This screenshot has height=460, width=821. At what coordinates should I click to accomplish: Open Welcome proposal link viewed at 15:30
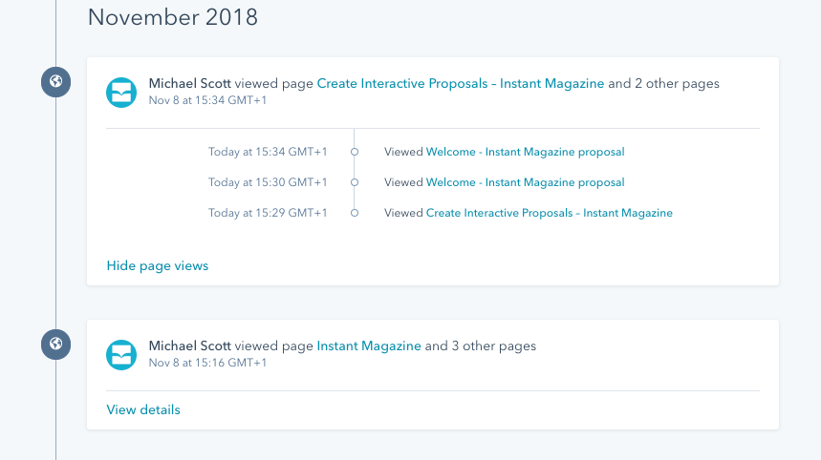coord(525,182)
